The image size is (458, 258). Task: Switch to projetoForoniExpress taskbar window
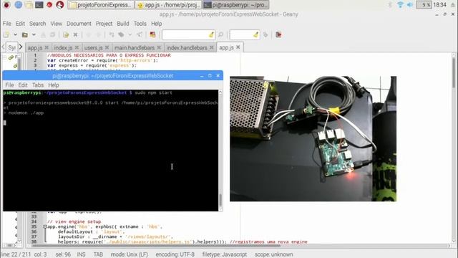point(101,5)
